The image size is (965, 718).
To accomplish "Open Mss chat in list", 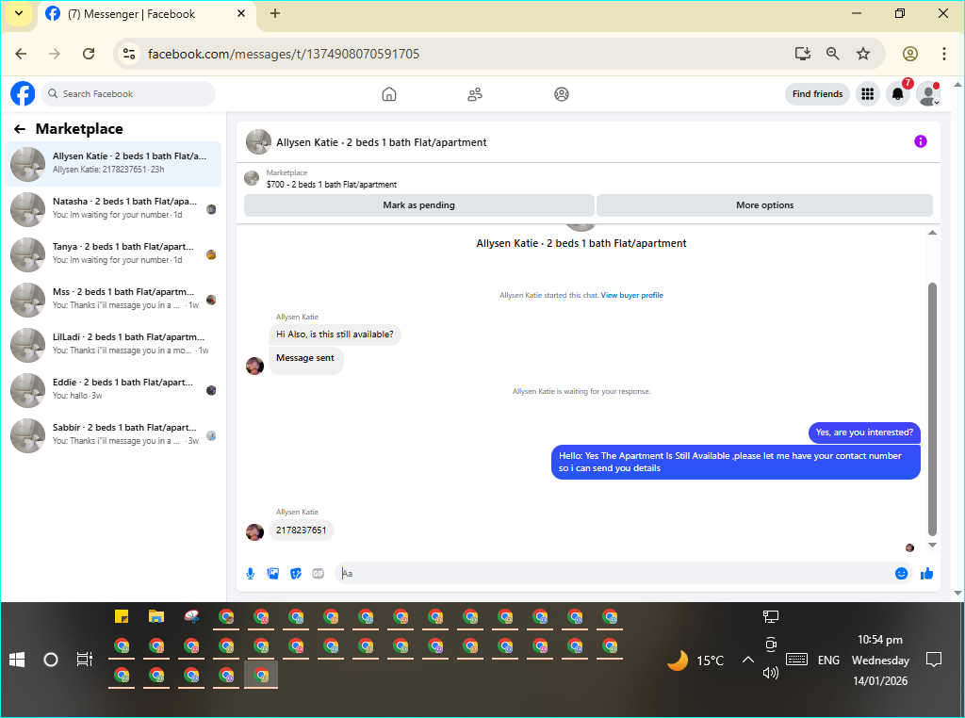I will [x=113, y=300].
